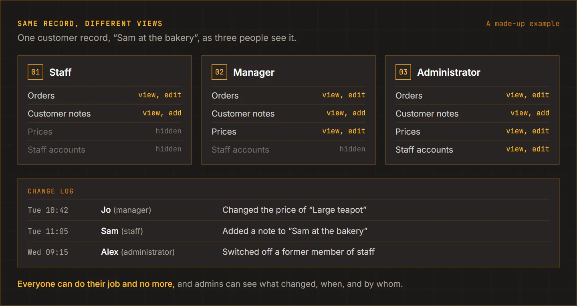Click Staff accounts label in the Administrator card
This screenshot has width=577, height=306.
point(424,149)
